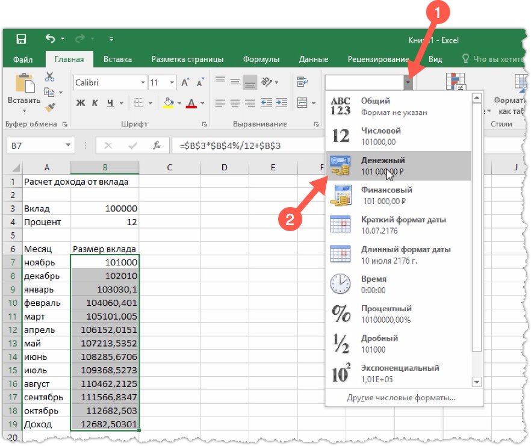This screenshot has width=531, height=446.
Task: Center text horizontally
Action: pyautogui.click(x=235, y=102)
